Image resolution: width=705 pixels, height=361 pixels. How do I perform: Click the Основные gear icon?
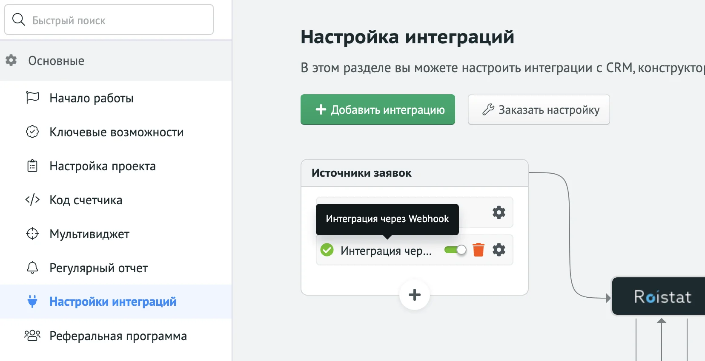pos(11,60)
